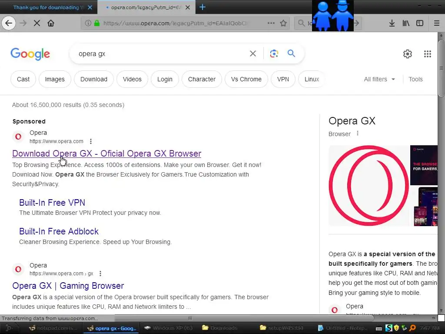Open the large Opera GX logo image
Viewport: 445px width, 334px height.
(369, 185)
